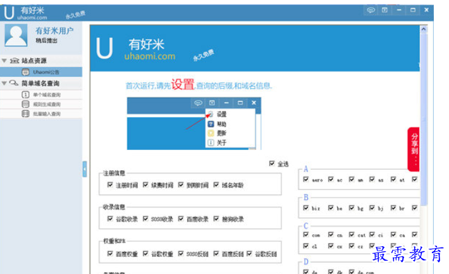Uncheck the br suffix checkbox

[393, 208]
